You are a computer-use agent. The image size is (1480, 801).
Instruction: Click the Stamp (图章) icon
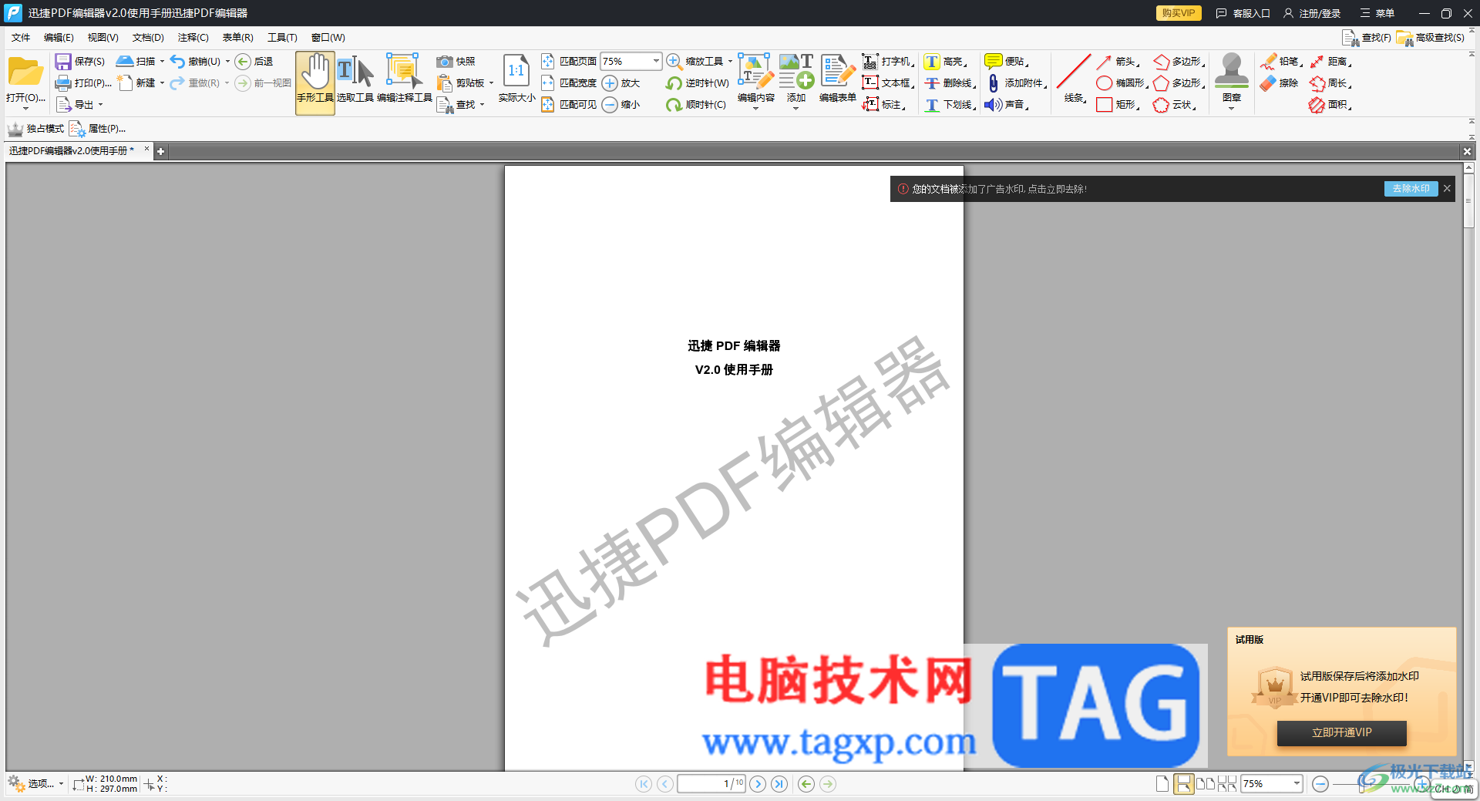click(1232, 71)
